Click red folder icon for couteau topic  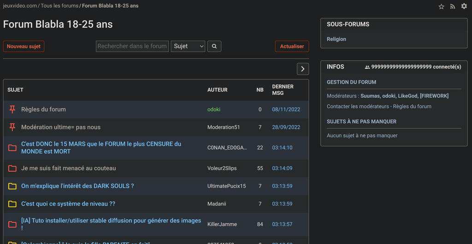pyautogui.click(x=12, y=168)
